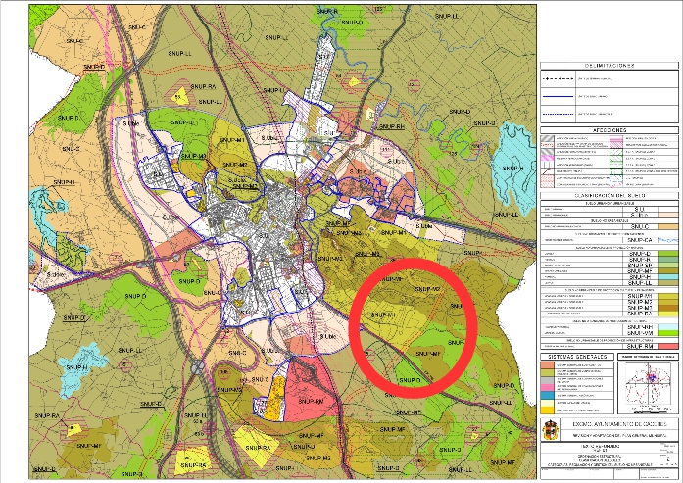Click the EXCMO. AYUNTAMIENTO DE CACERES title
Viewport: 683px width, 483px height.
tap(620, 423)
